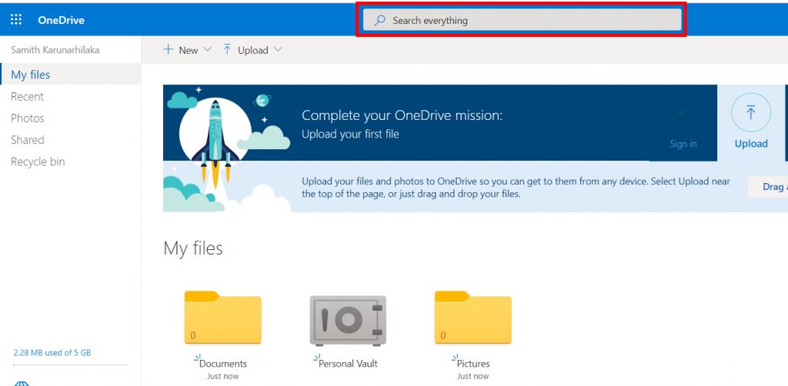Open the app launcher grid icon
The width and height of the screenshot is (788, 386).
pos(16,19)
